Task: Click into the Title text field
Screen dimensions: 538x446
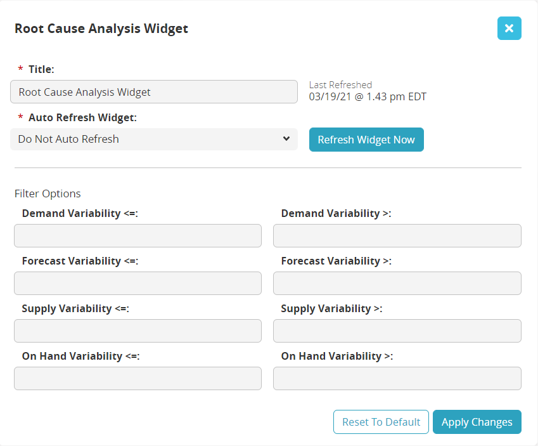Action: (153, 92)
